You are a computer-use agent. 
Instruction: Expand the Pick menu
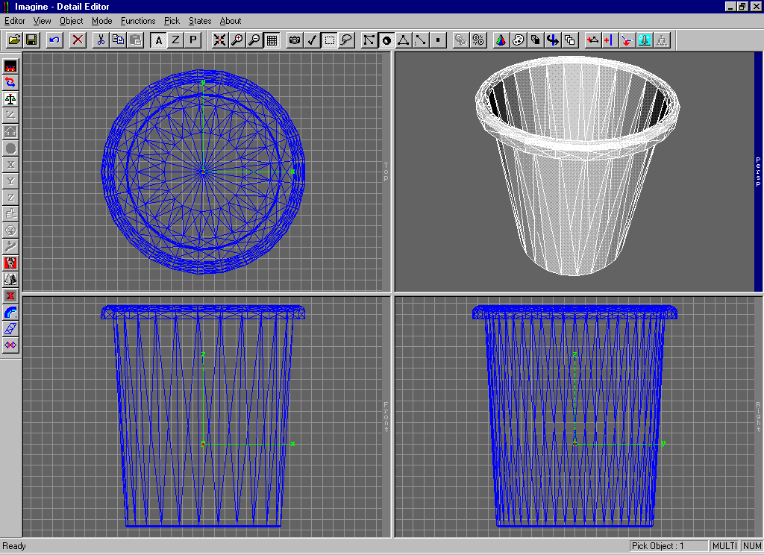(172, 21)
